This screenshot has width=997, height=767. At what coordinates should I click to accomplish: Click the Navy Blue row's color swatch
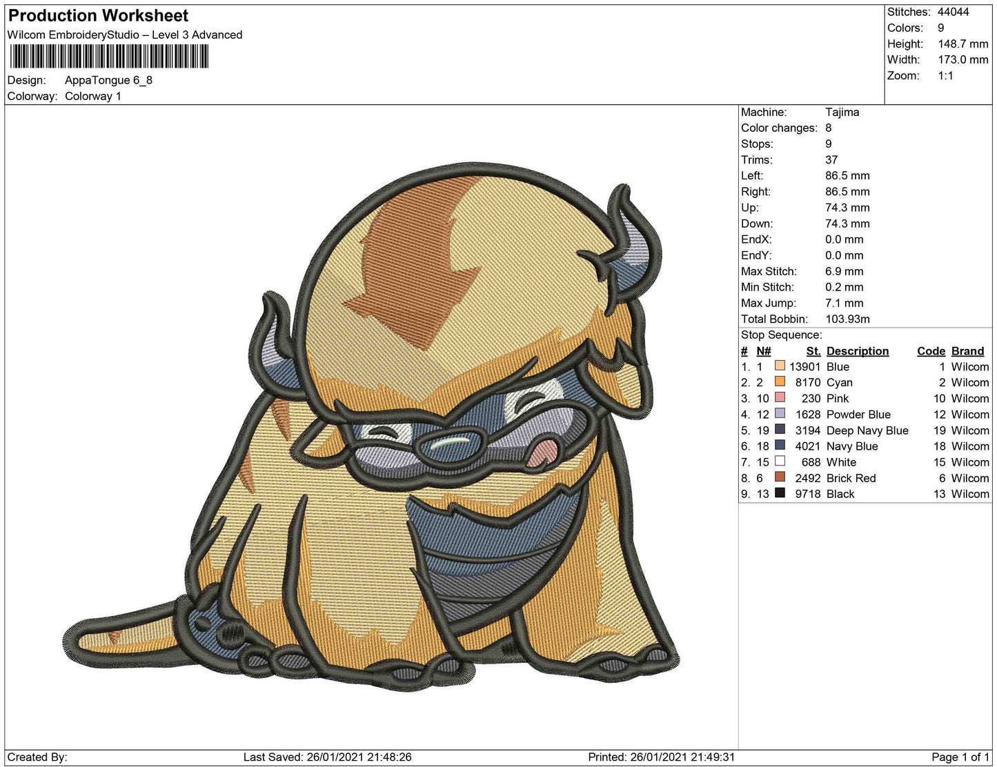click(780, 446)
